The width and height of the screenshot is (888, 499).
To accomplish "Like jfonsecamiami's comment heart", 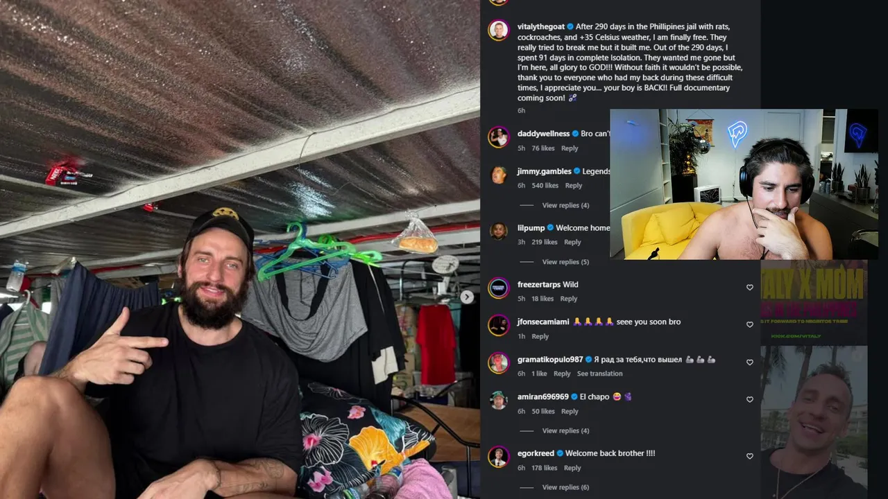I will 749,324.
